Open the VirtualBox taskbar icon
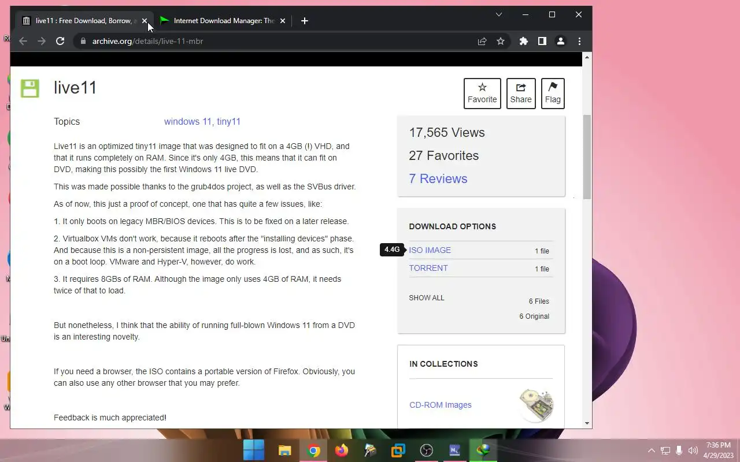The width and height of the screenshot is (740, 462). coord(398,450)
